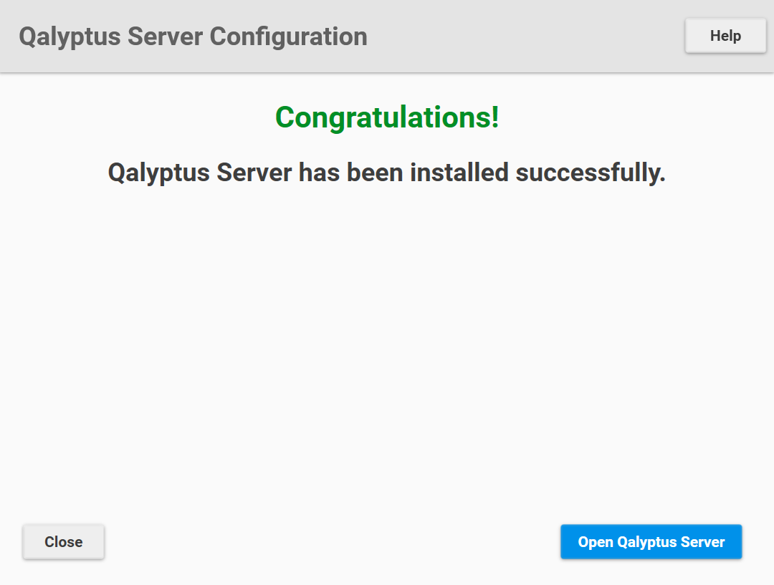Image resolution: width=774 pixels, height=585 pixels.
Task: Click the footer region near Close
Action: click(x=215, y=542)
